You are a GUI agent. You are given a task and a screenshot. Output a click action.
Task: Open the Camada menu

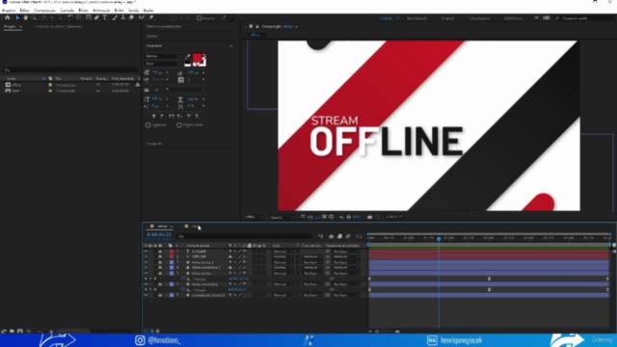67,11
